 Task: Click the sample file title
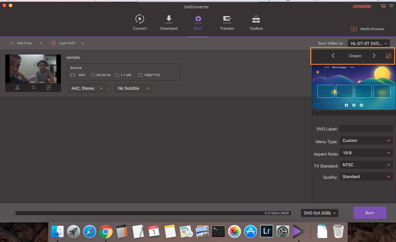point(73,58)
